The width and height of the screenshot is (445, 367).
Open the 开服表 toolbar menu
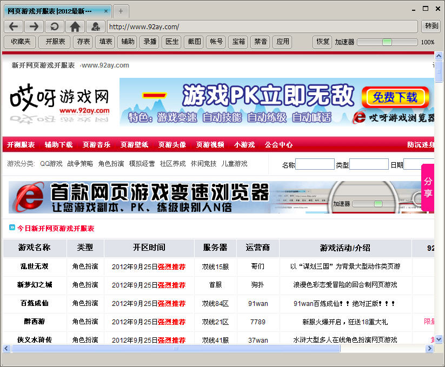55,42
